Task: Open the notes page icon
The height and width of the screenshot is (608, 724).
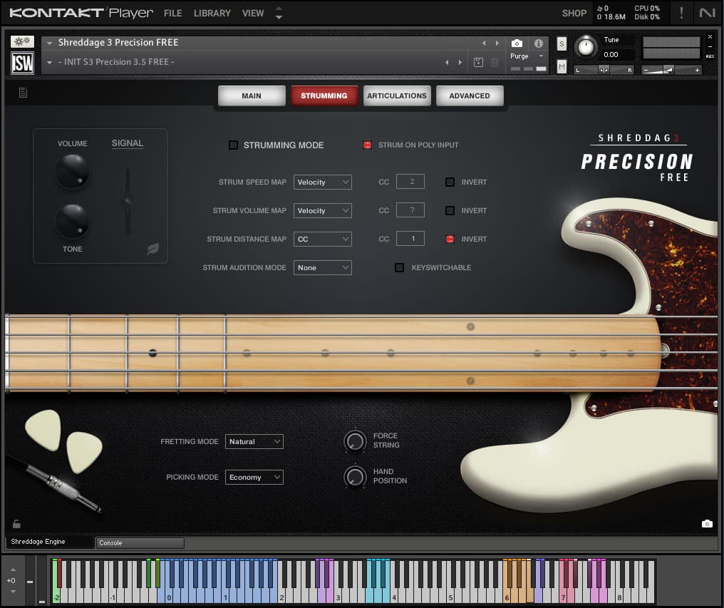Action: pos(23,93)
